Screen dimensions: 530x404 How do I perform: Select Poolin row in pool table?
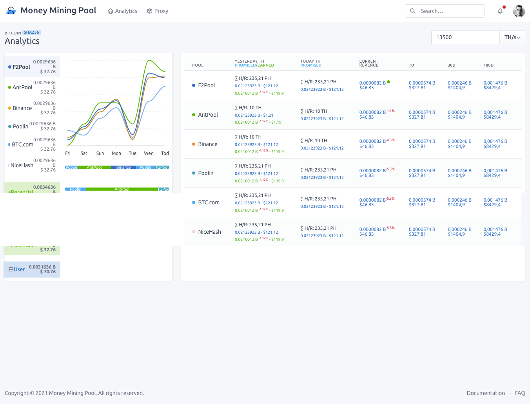click(x=353, y=173)
